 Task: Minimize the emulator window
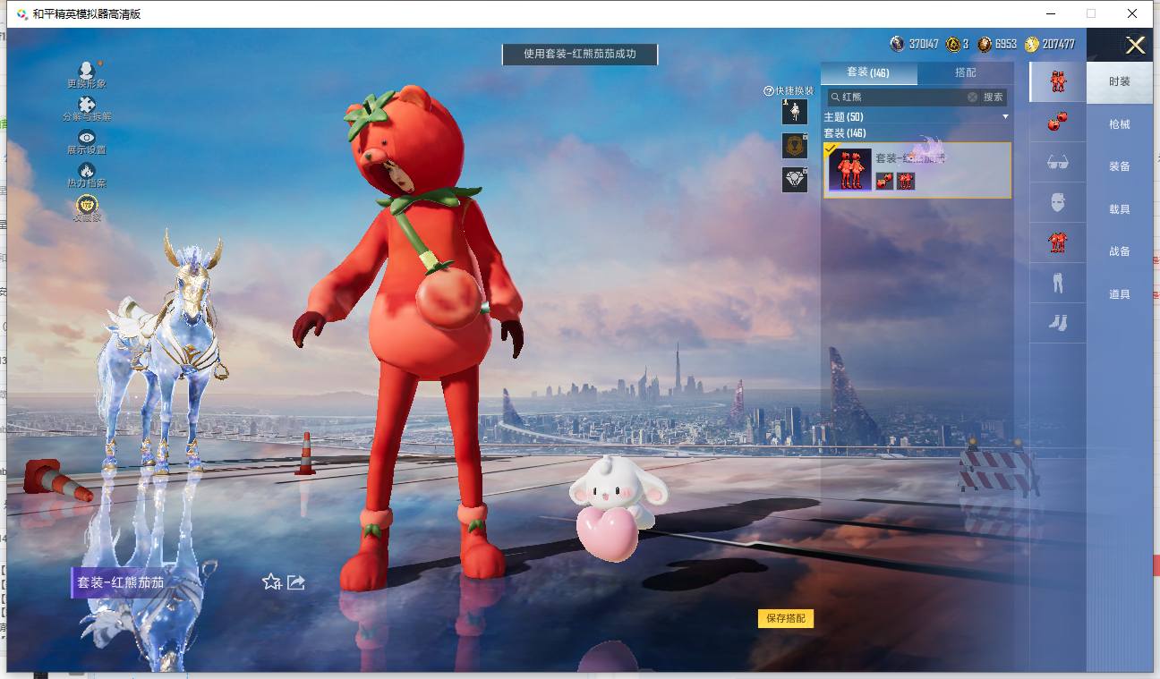[x=1049, y=13]
